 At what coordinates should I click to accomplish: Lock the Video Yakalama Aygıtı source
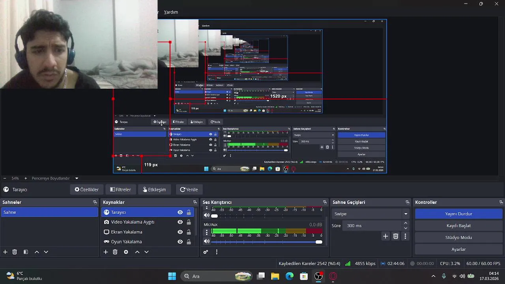tap(189, 222)
